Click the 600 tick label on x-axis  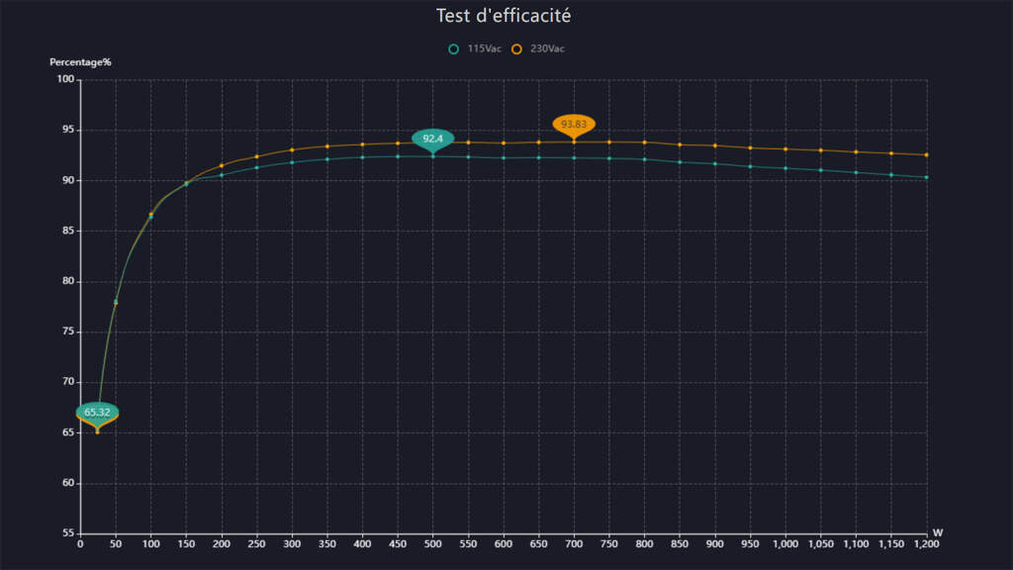pos(504,544)
